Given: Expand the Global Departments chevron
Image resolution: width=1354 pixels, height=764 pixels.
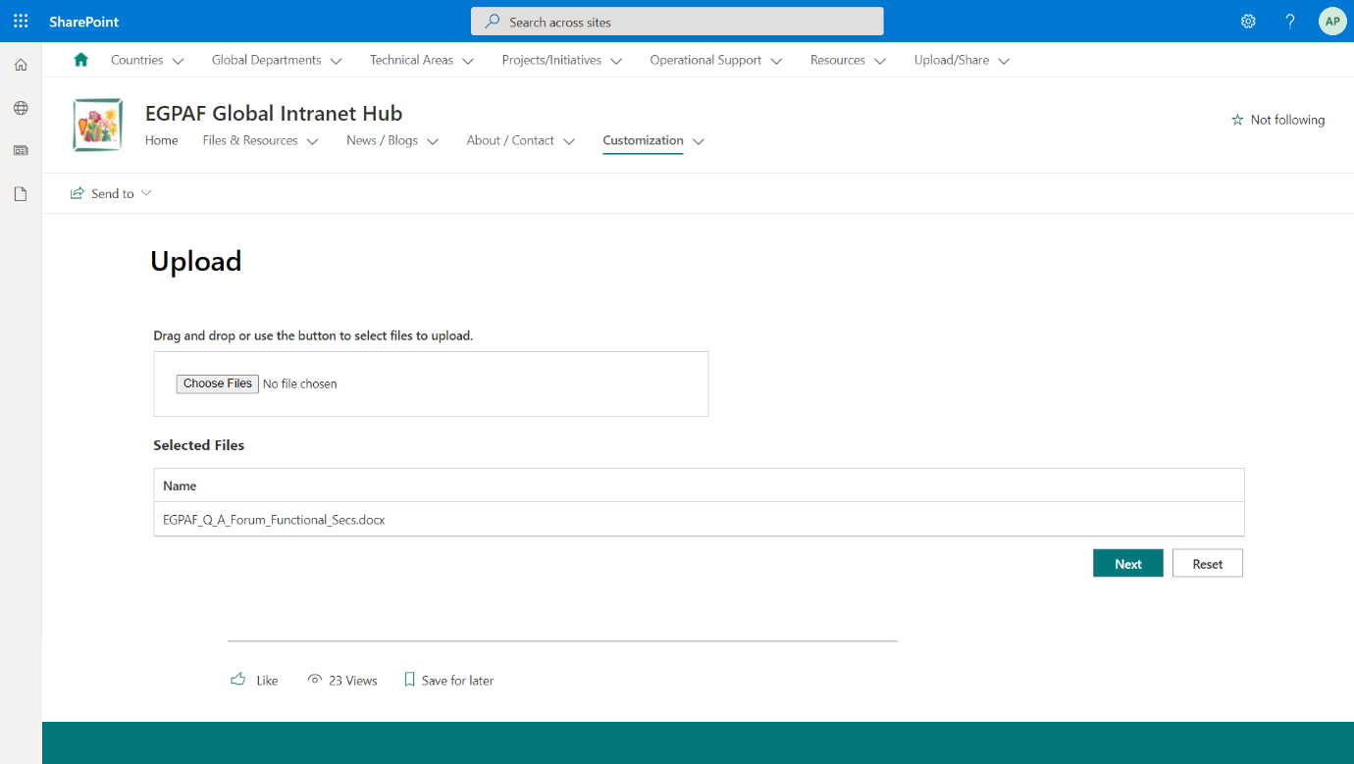Looking at the screenshot, I should coord(336,61).
